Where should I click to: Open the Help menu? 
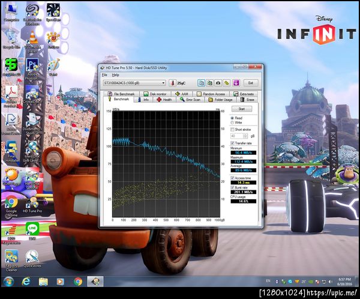[x=115, y=75]
